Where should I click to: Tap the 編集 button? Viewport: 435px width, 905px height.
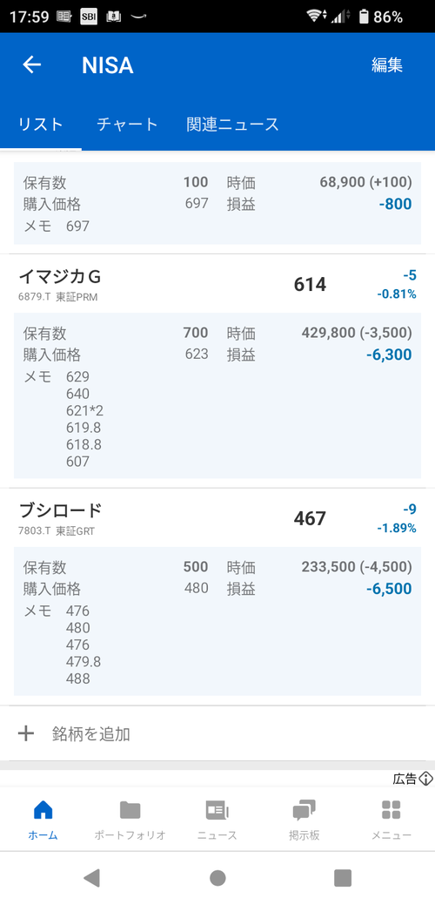386,65
